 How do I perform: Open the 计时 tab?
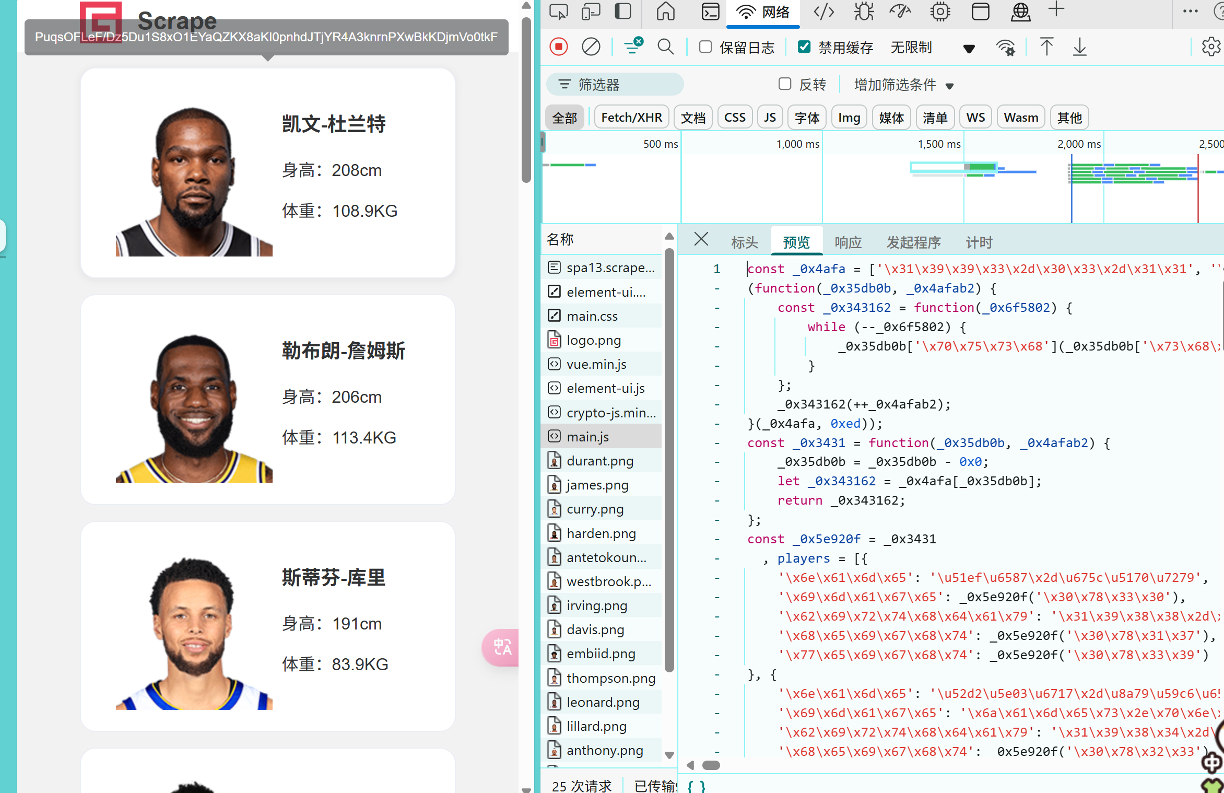click(979, 242)
